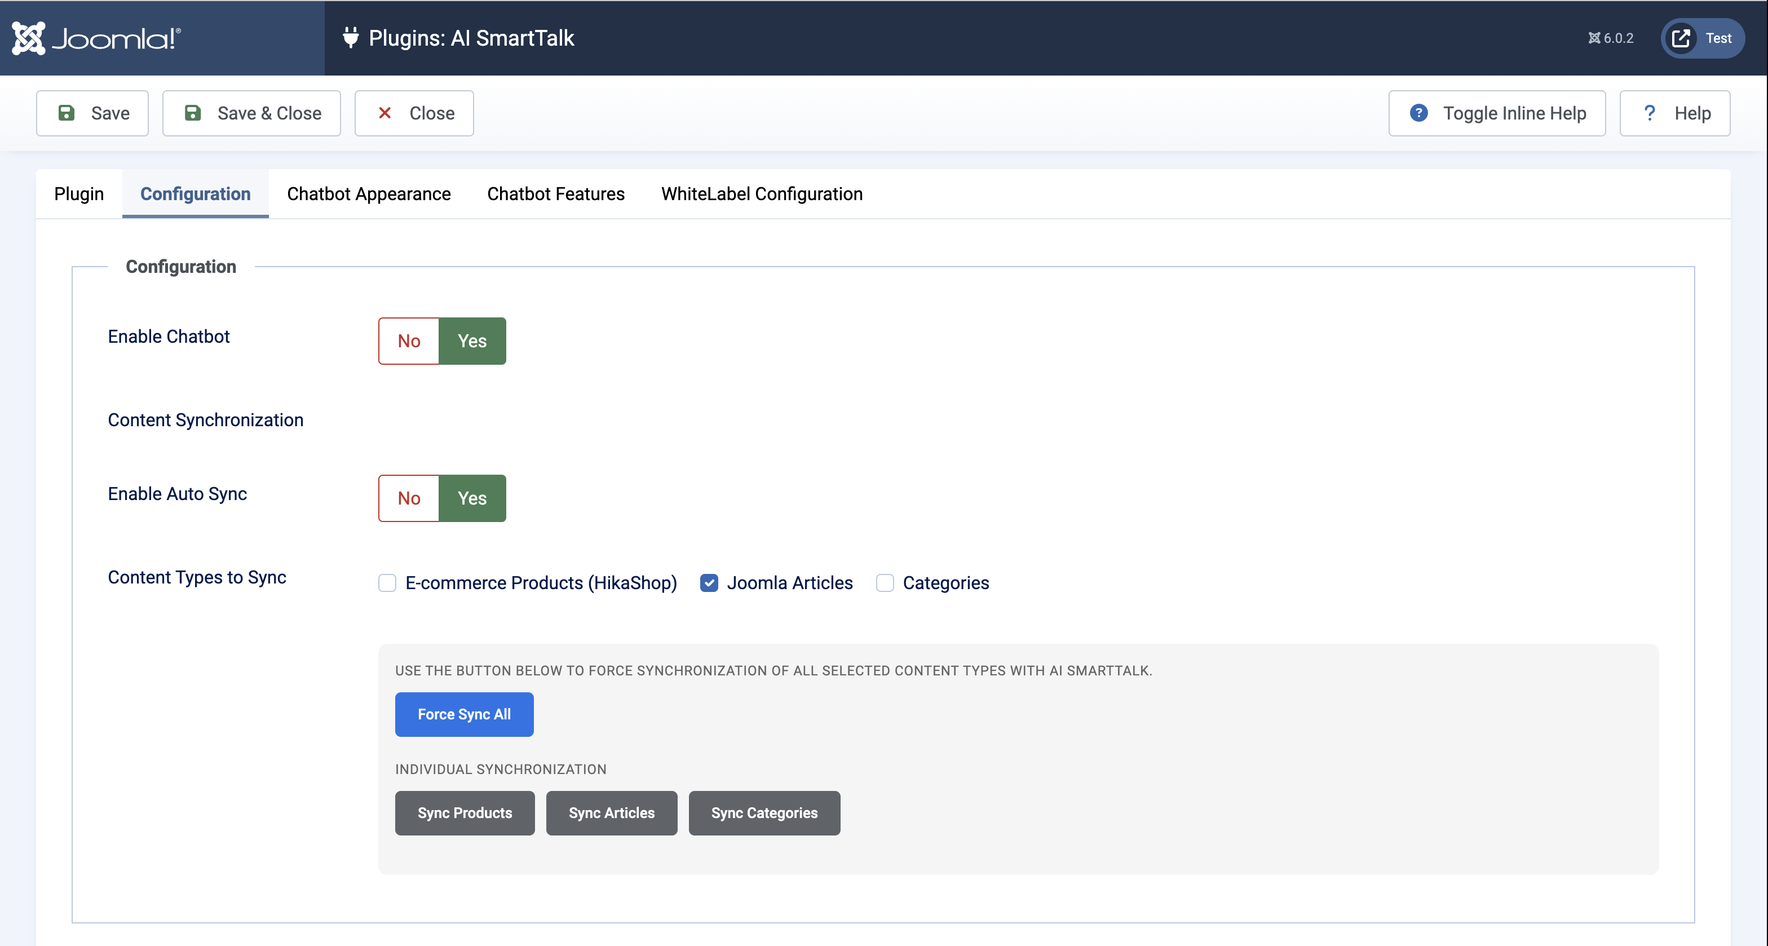This screenshot has height=946, width=1768.
Task: Enable E-commerce Products (HikaShop) syncing
Action: [387, 583]
